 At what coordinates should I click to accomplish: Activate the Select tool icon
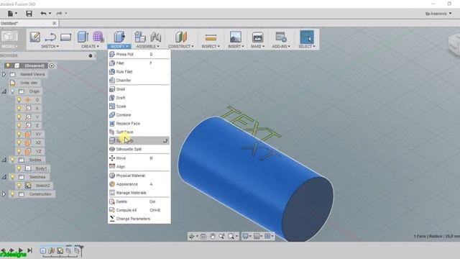[307, 37]
